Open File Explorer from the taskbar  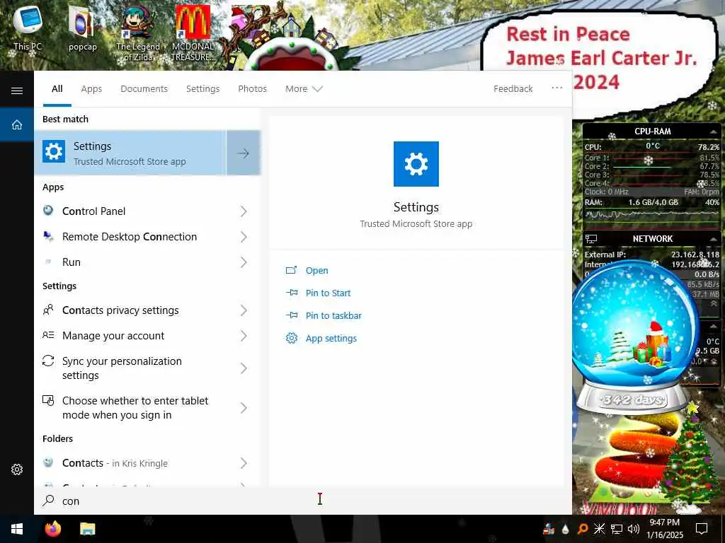pos(87,529)
